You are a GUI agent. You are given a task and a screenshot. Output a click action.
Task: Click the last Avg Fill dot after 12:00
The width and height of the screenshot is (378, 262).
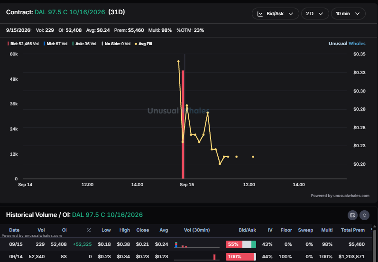[x=253, y=157]
